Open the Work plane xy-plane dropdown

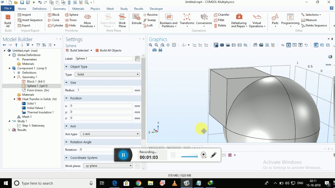[108, 166]
